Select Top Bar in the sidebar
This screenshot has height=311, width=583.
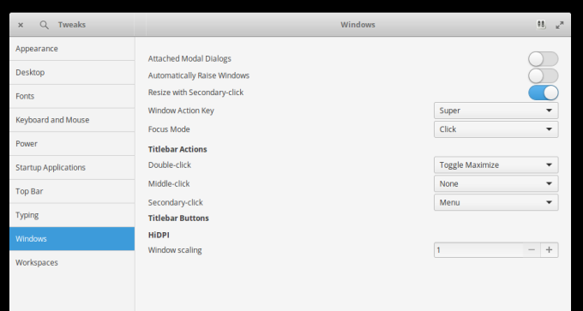tap(72, 191)
